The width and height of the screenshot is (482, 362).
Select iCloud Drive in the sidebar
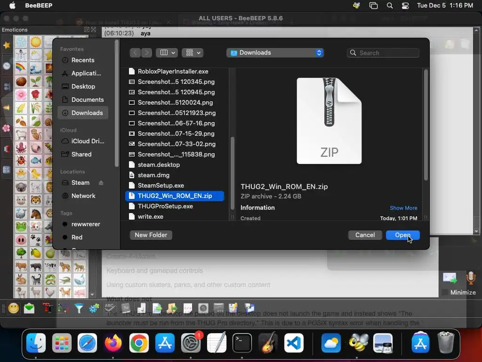[83, 141]
